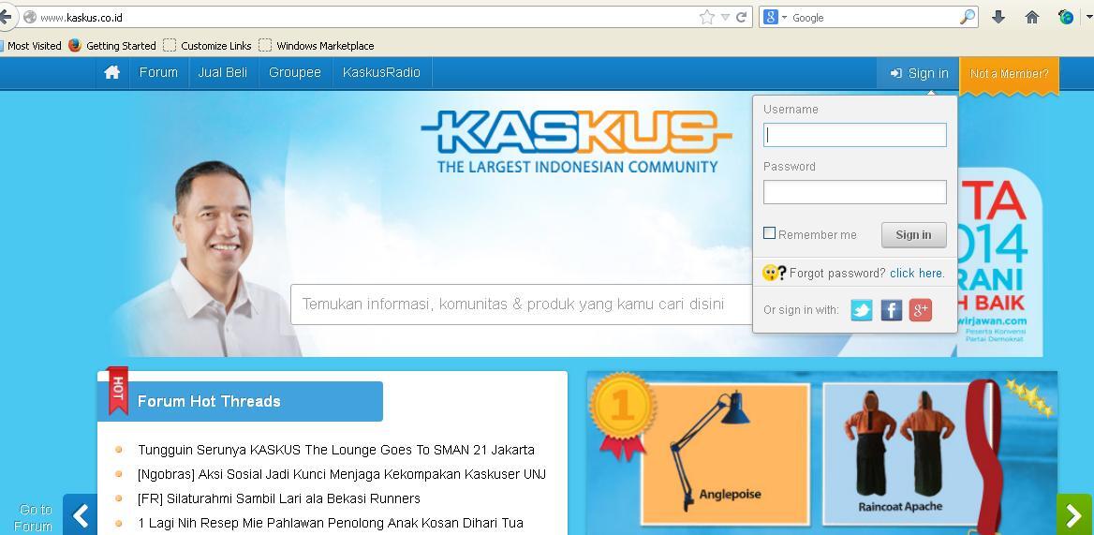
Task: Click the gray Sign in button
Action: click(914, 235)
